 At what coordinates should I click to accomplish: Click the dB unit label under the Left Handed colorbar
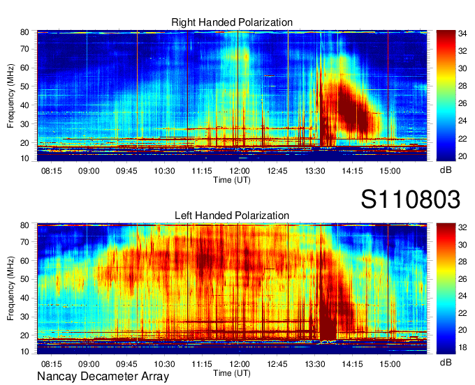coord(446,363)
